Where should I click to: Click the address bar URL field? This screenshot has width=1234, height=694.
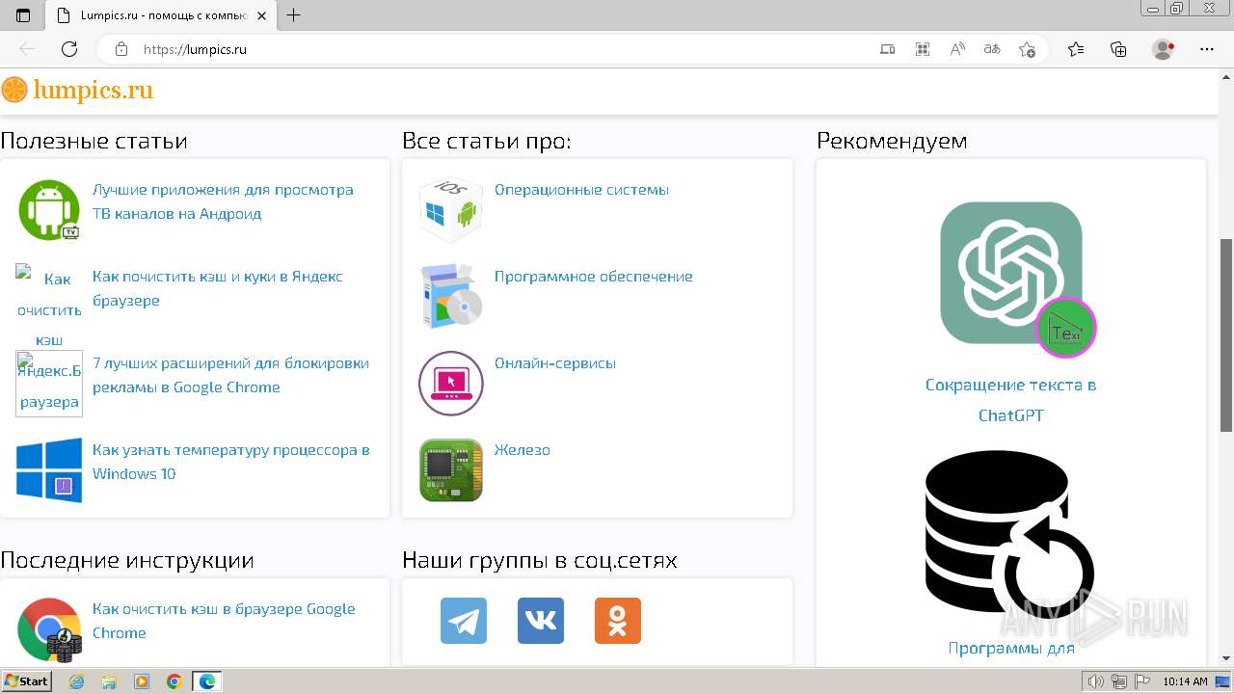[x=501, y=49]
